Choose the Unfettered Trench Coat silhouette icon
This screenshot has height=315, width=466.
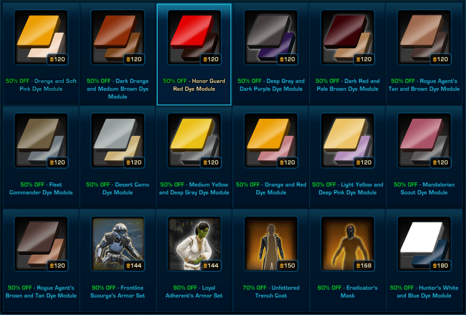tap(271, 244)
